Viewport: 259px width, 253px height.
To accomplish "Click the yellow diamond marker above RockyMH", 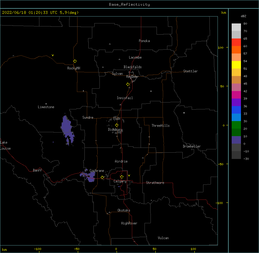I will [x=75, y=61].
